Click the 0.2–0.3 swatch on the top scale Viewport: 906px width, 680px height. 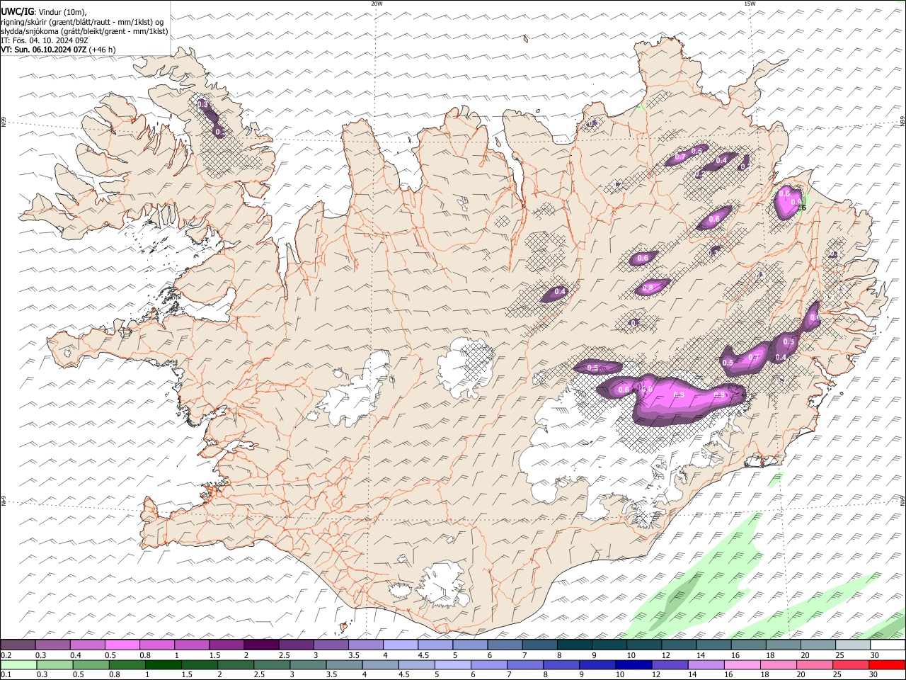coord(18,645)
